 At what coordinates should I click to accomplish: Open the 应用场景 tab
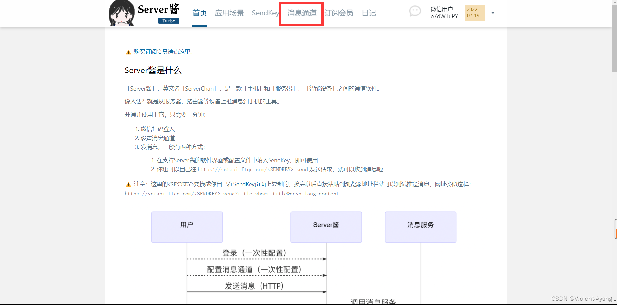pos(229,13)
